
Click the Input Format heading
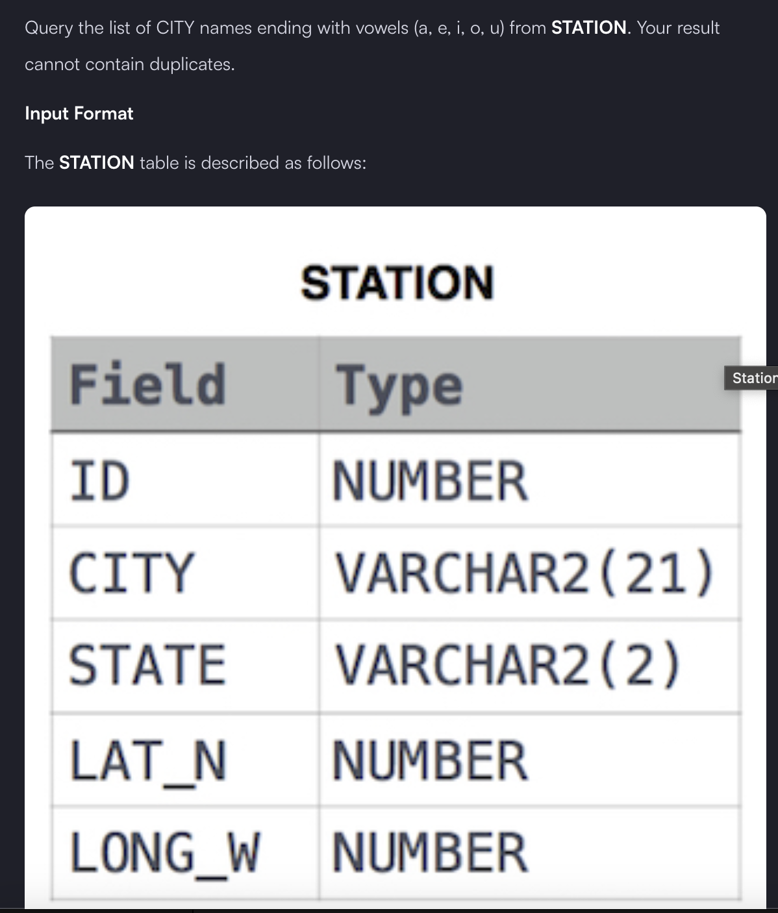point(79,114)
